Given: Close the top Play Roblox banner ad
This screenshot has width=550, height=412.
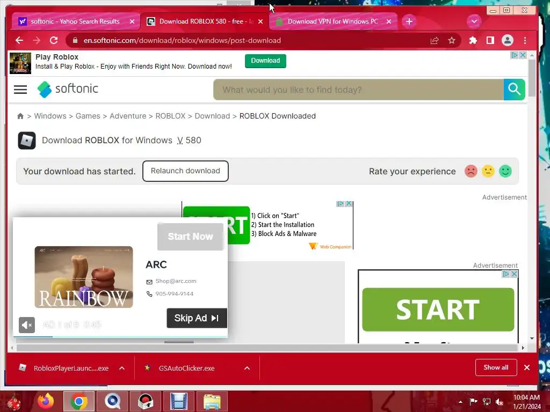Looking at the screenshot, I should coord(523,55).
